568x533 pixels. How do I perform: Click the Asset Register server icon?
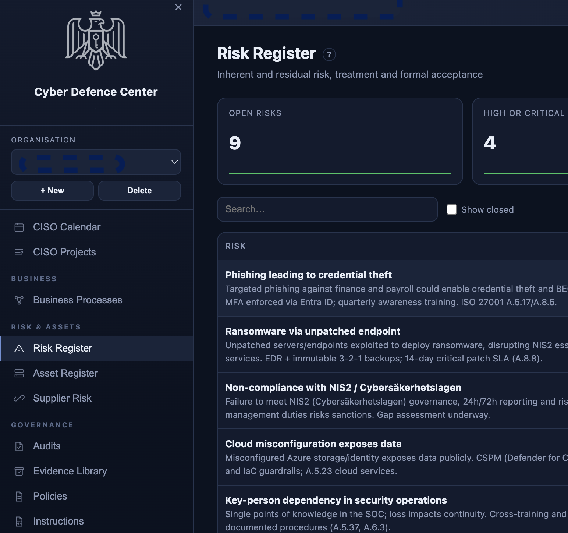point(19,373)
